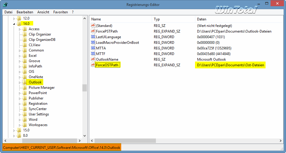
Task: Open the Datei menu
Action: pyautogui.click(x=8, y=12)
